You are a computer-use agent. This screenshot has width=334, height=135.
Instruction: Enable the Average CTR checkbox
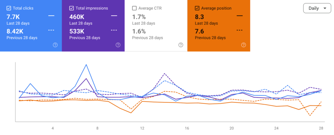point(134,8)
